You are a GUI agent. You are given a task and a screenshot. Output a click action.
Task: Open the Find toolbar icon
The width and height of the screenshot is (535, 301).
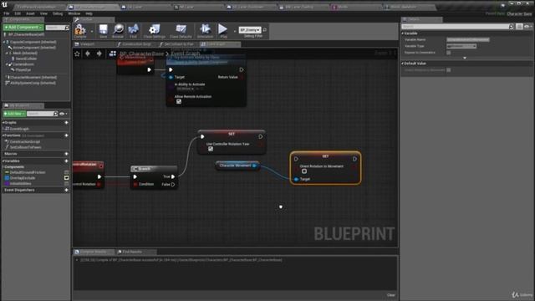(134, 31)
